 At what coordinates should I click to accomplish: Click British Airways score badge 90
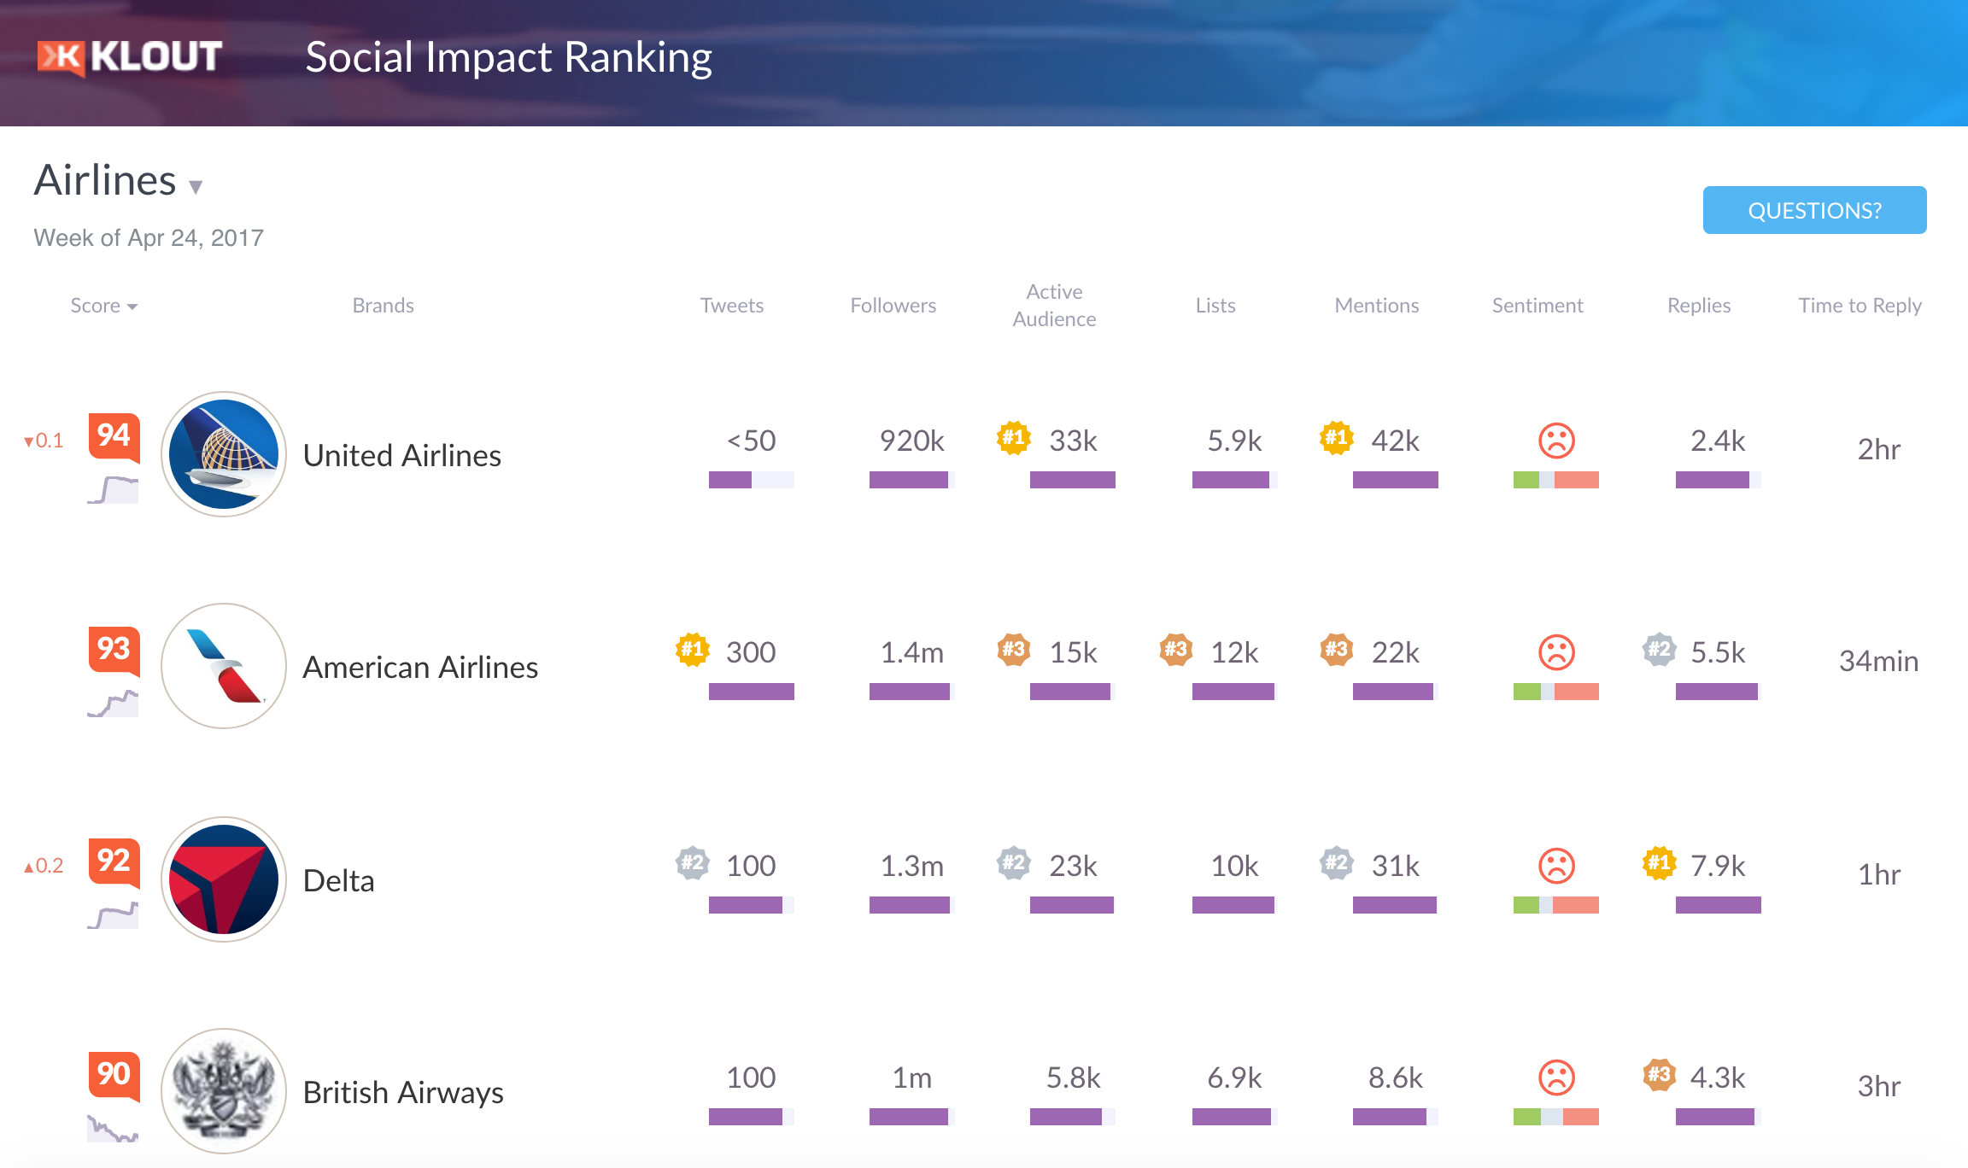click(x=114, y=1076)
